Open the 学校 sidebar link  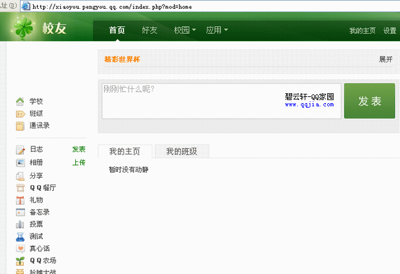pyautogui.click(x=36, y=101)
